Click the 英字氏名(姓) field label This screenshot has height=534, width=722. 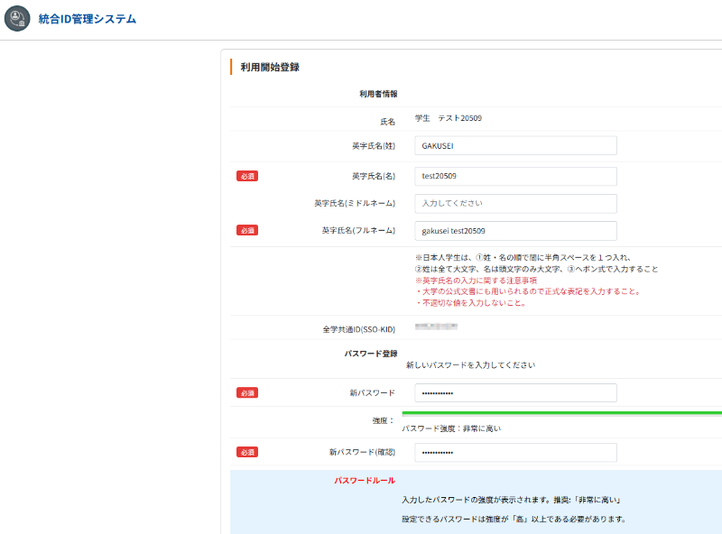pyautogui.click(x=373, y=146)
